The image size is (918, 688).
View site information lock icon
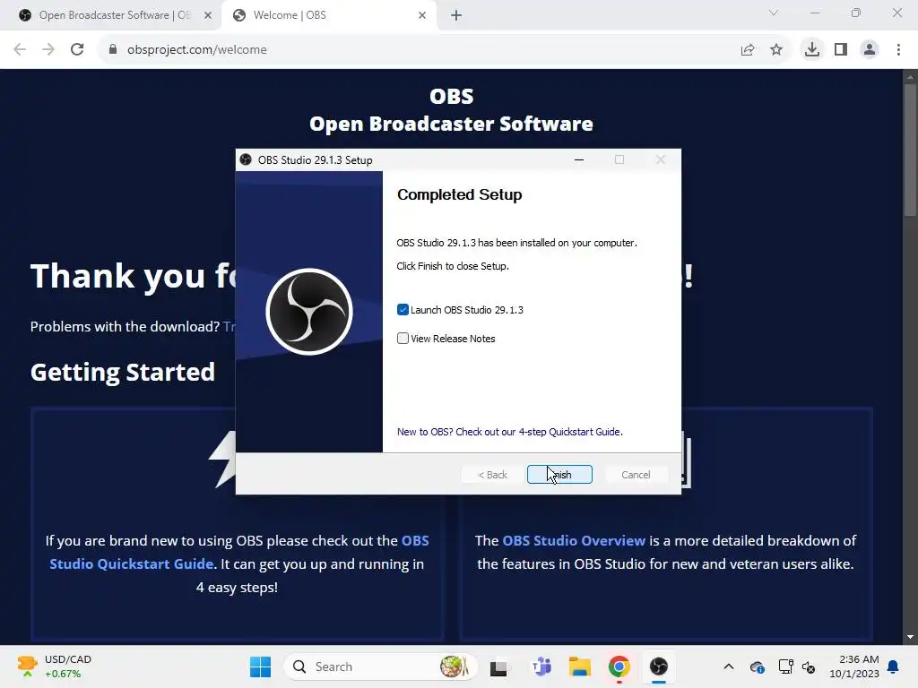click(113, 50)
